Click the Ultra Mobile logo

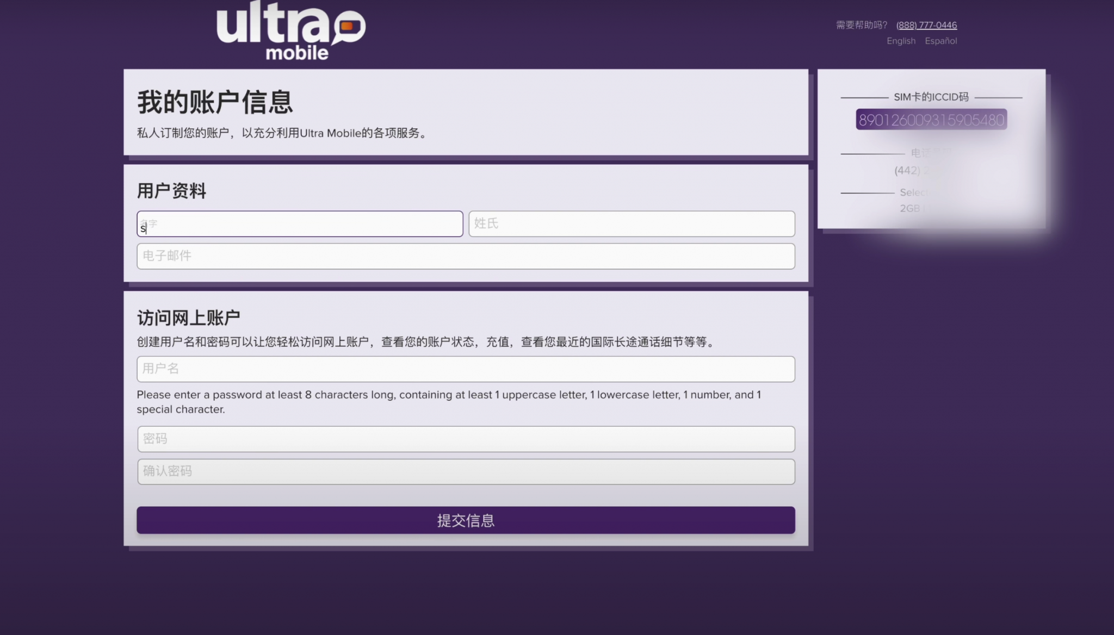[x=291, y=30]
